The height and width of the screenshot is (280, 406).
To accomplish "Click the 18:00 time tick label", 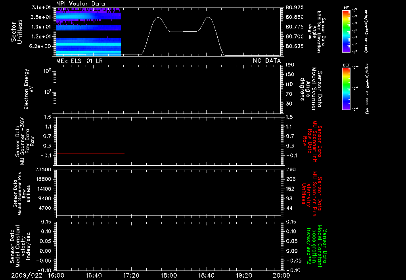I will [x=169, y=275].
